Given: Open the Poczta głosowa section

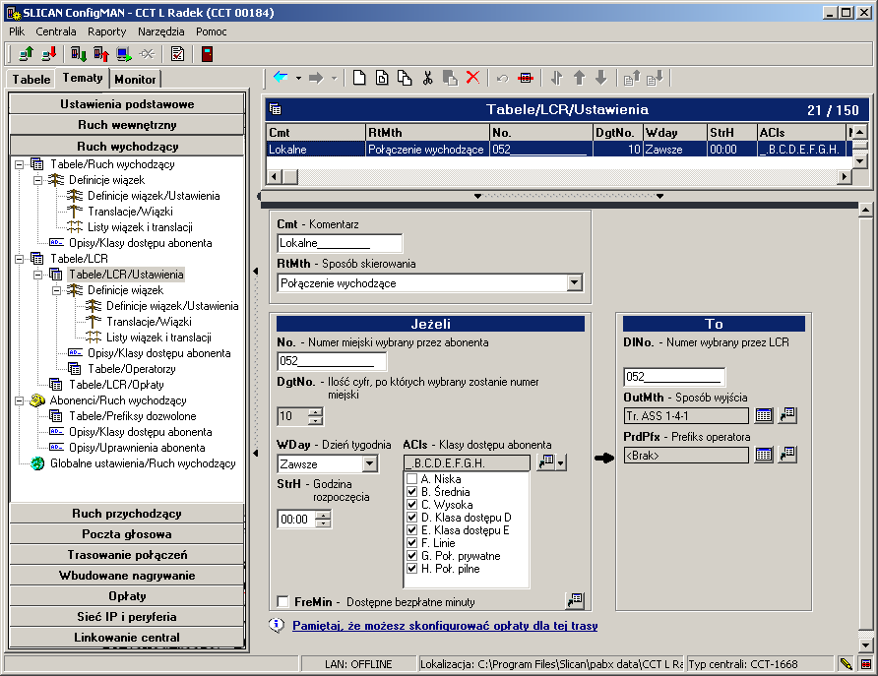Looking at the screenshot, I should [127, 534].
